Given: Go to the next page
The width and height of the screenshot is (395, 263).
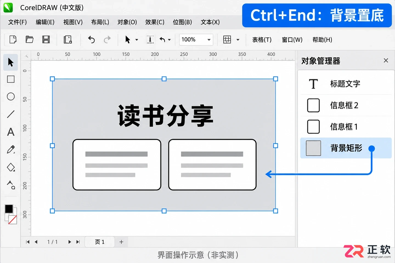Looking at the screenshot, I should (69, 242).
